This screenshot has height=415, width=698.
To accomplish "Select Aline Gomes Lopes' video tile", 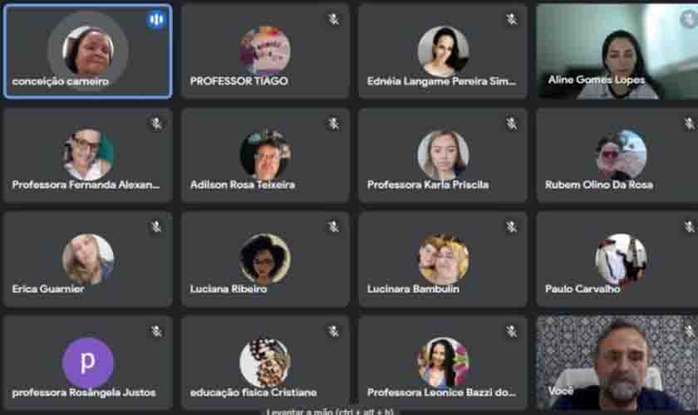I will (x=617, y=51).
